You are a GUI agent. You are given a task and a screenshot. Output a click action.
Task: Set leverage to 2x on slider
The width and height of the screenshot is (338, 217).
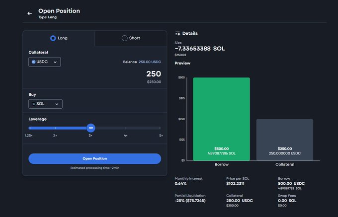pos(55,128)
